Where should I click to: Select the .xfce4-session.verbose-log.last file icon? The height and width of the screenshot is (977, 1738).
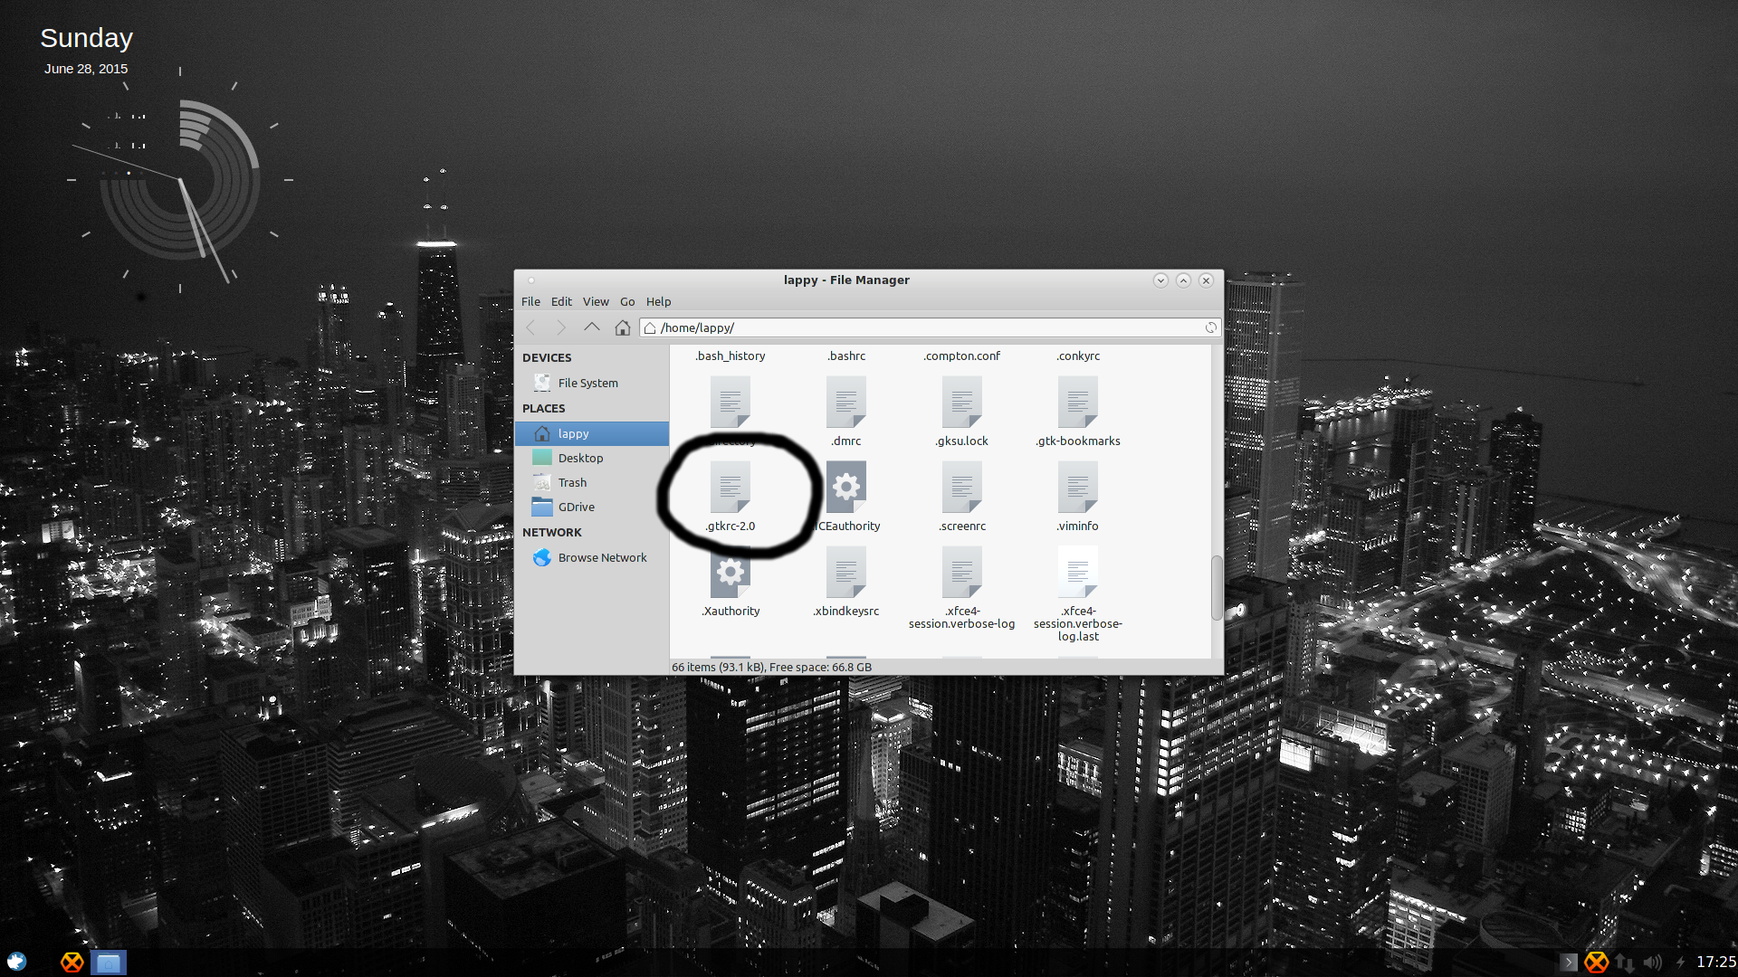coord(1078,572)
